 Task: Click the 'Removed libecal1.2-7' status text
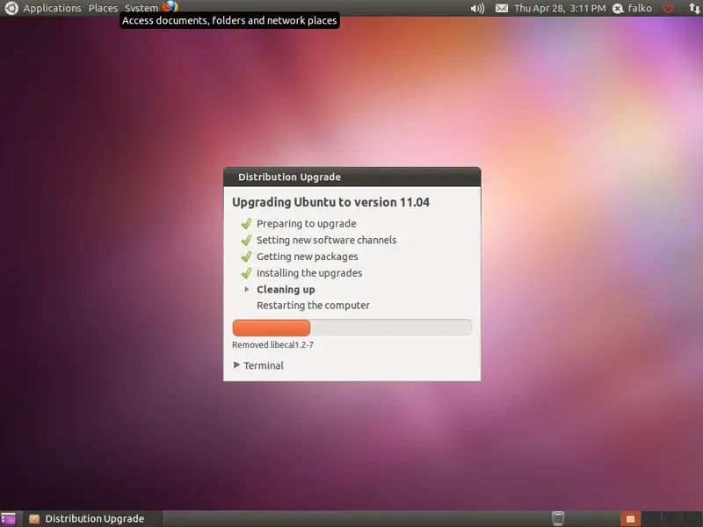tap(272, 344)
